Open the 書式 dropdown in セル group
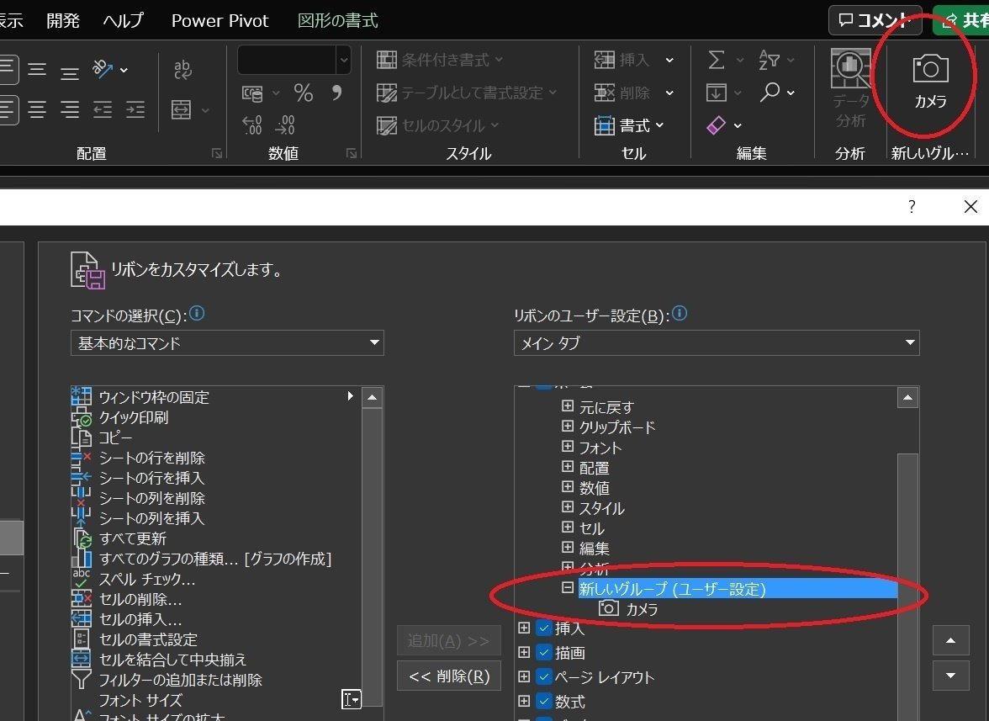This screenshot has width=989, height=721. 629,125
